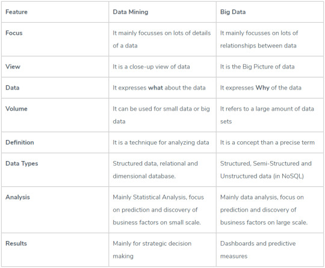Screen dimensions: 325x268
Task: Click the bold word 'what' in Data row
Action: click(x=155, y=88)
